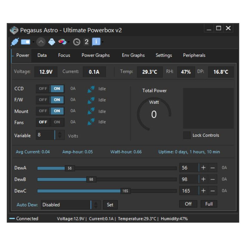
Task: Click the DewA slider handle
Action: click(70, 168)
